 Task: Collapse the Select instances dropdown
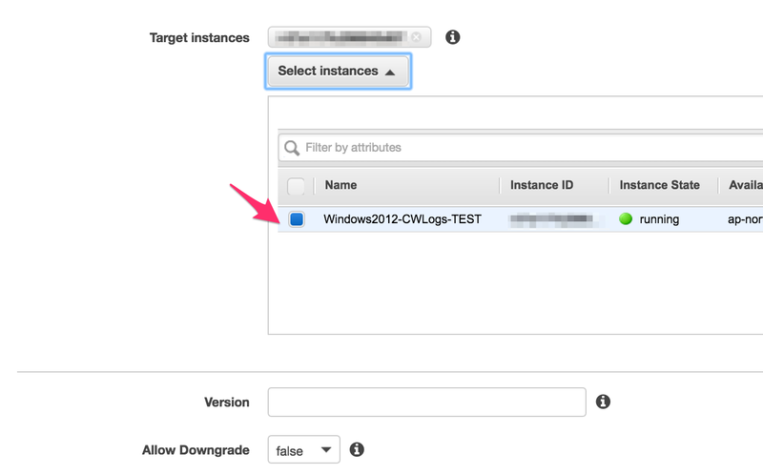pos(338,71)
